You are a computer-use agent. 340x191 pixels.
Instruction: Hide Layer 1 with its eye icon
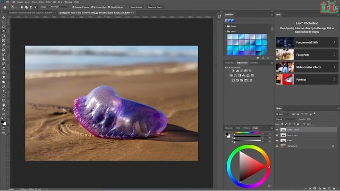pyautogui.click(x=277, y=141)
